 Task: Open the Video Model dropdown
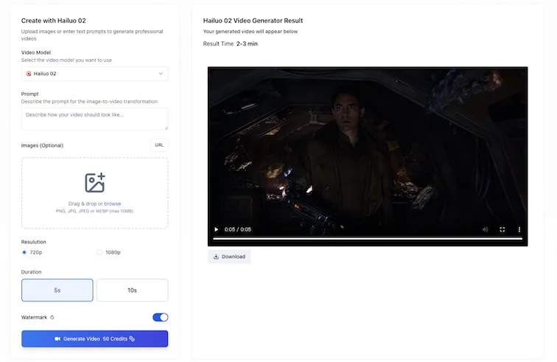click(94, 74)
